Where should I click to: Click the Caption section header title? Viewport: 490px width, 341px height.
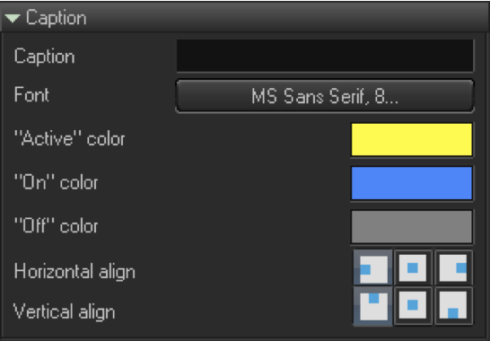tap(57, 18)
